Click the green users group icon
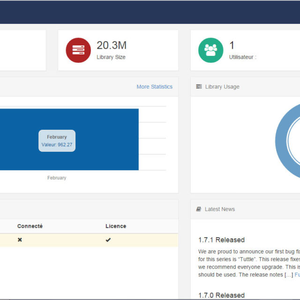300x300 pixels. (x=210, y=50)
